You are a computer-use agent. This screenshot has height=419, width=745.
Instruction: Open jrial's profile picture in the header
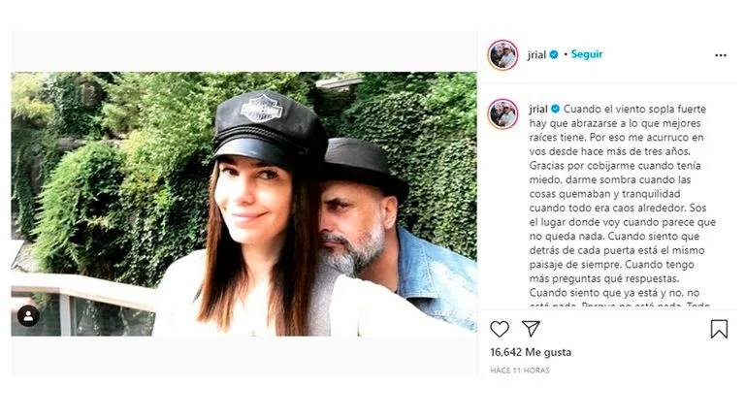click(x=502, y=55)
